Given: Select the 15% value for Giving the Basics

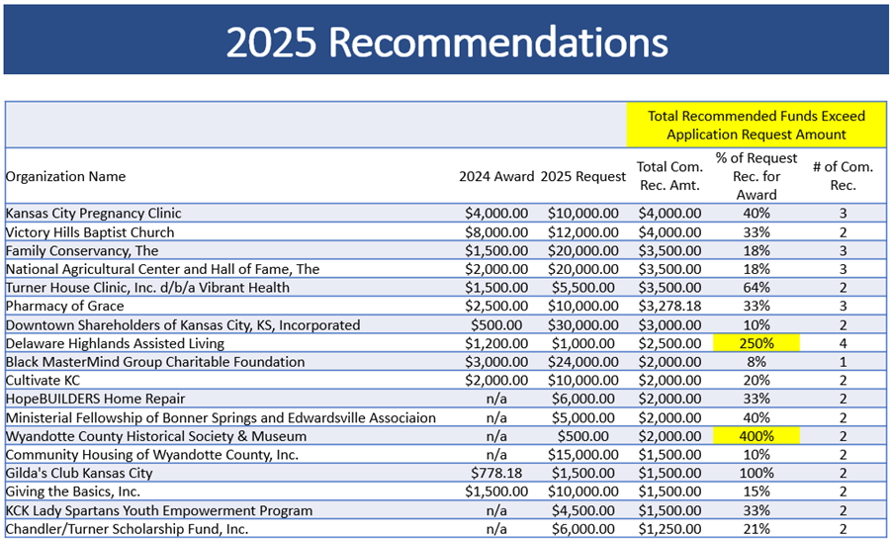Looking at the screenshot, I should click(x=756, y=492).
